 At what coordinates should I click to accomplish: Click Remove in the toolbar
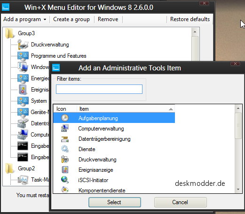tap(108, 19)
